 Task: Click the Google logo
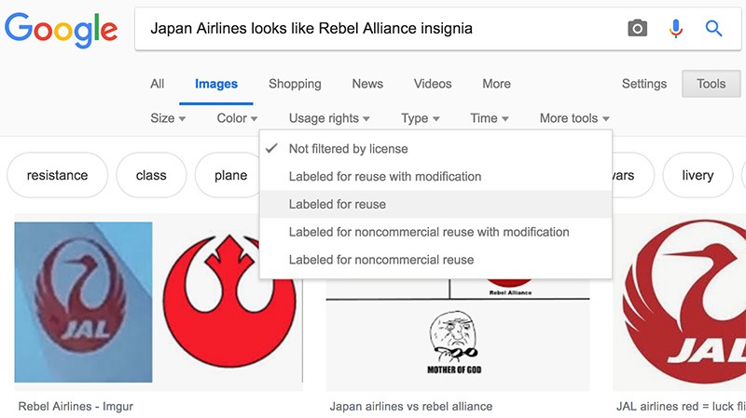(x=61, y=30)
